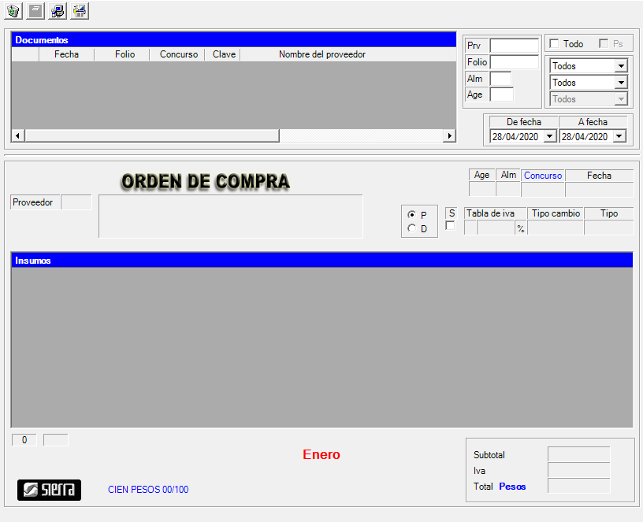Click the Fecha column header in Documentos

[66, 54]
